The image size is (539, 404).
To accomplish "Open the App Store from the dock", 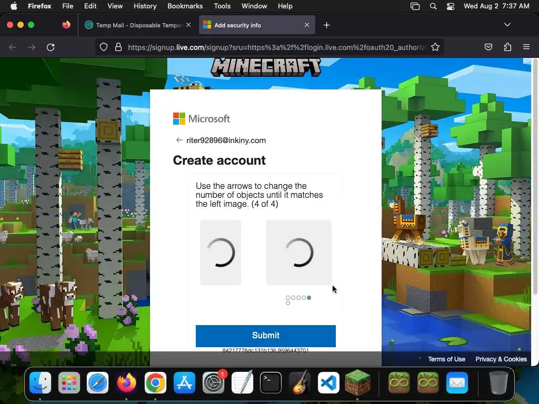I will pyautogui.click(x=185, y=383).
